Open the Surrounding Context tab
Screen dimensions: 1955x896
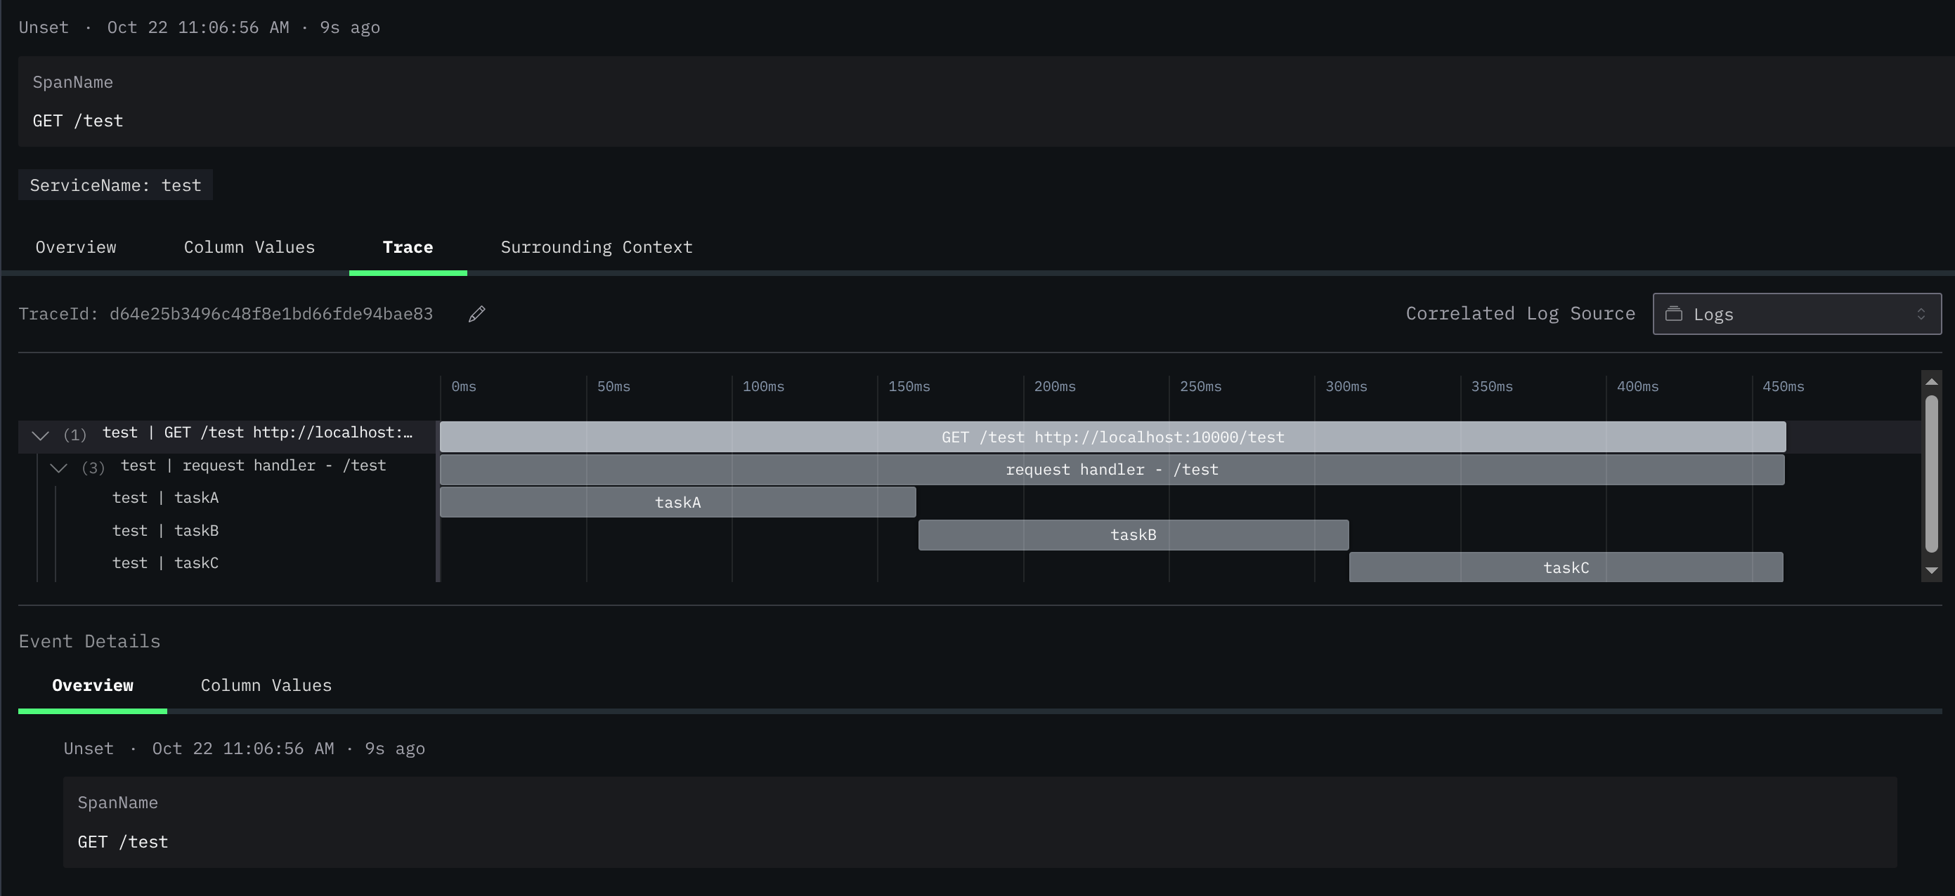point(597,247)
